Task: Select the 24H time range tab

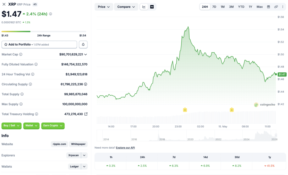Action: pos(205,7)
